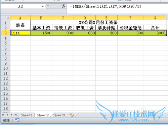Image resolution: width=168 pixels, height=125 pixels.
Task: Click into the formula bar INDEX formula
Action: click(x=106, y=6)
